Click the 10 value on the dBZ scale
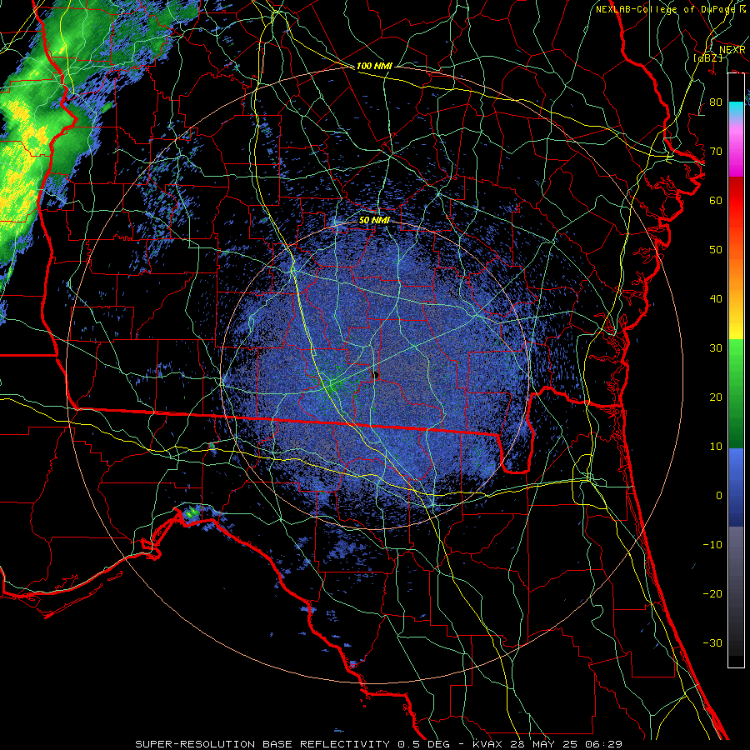The height and width of the screenshot is (750, 750). click(x=716, y=447)
